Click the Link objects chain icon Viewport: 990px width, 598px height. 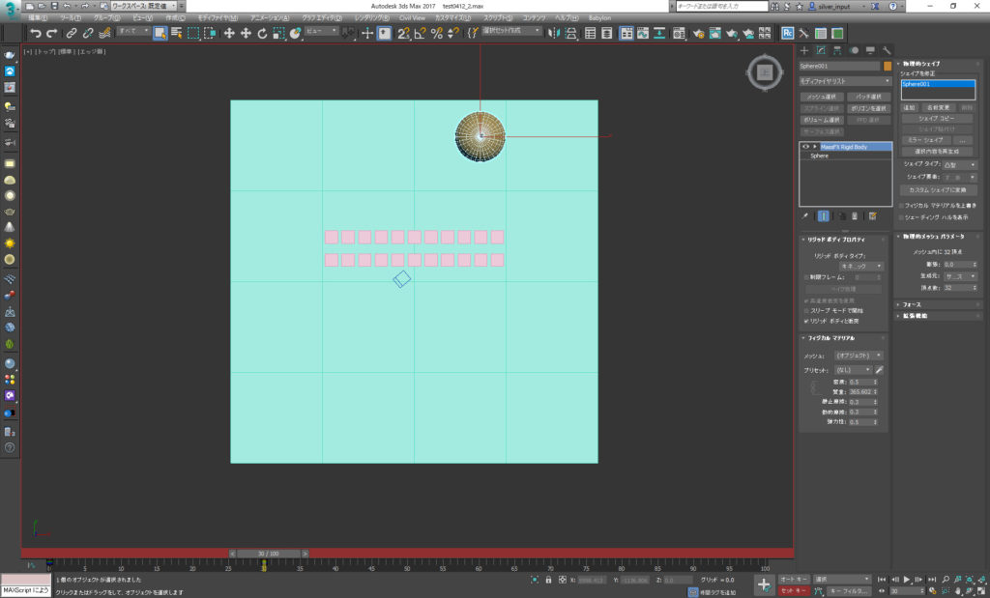pos(72,33)
